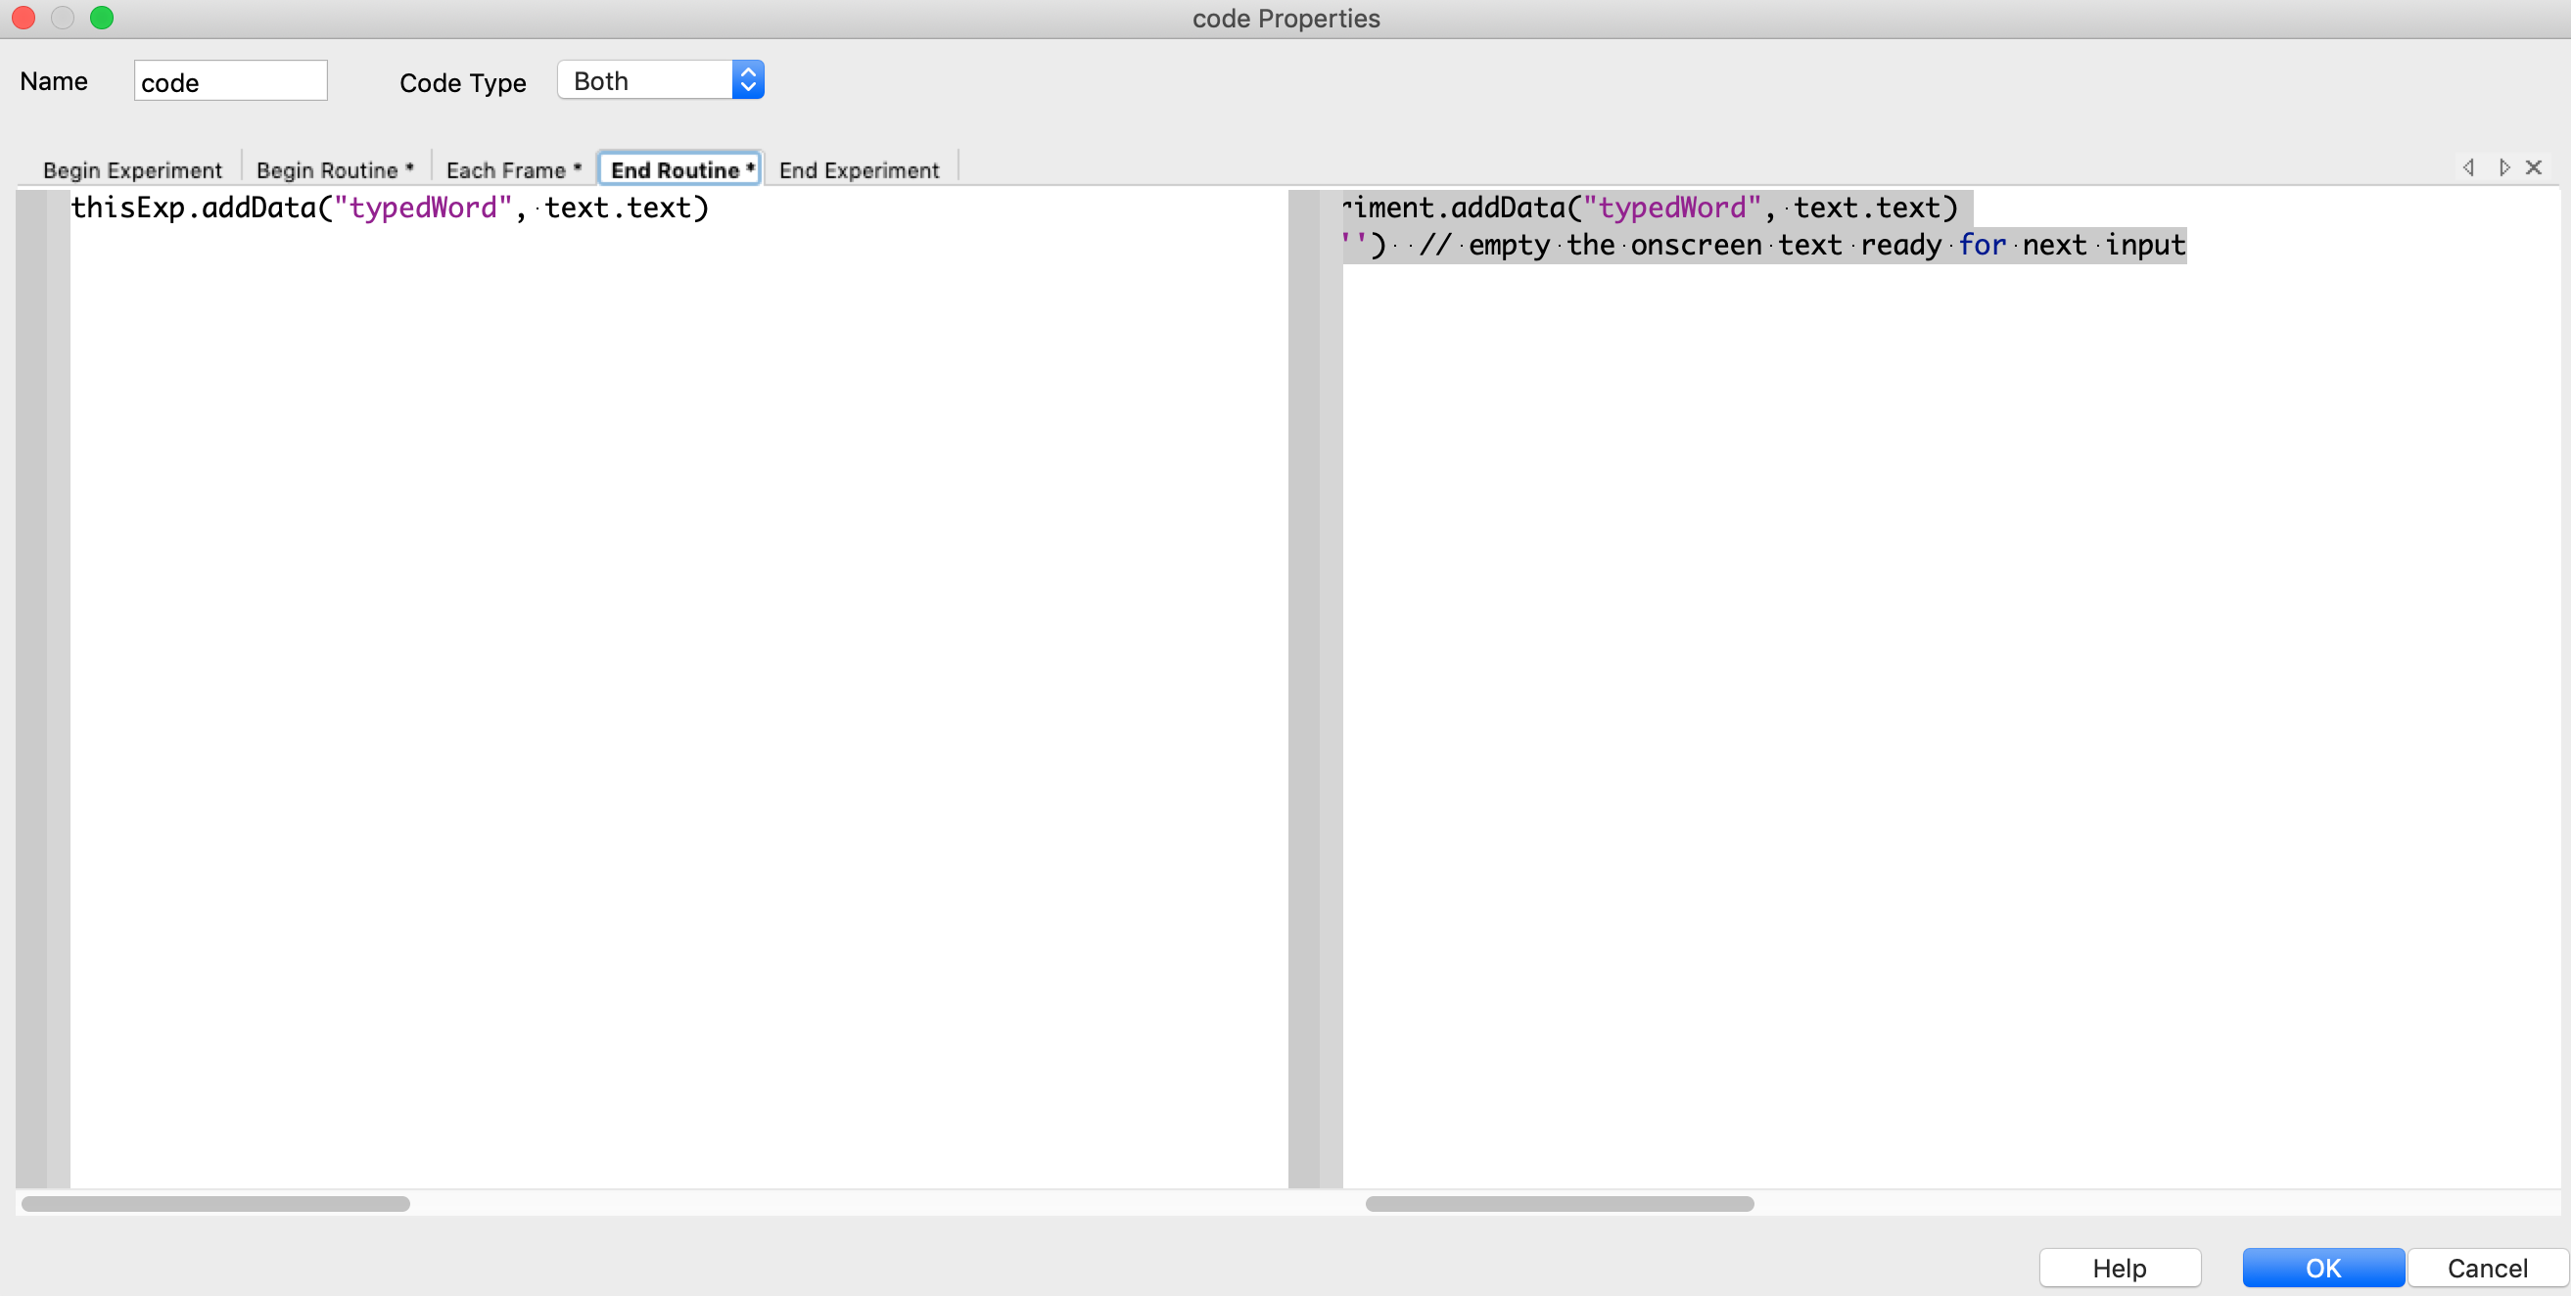Close the code Properties window with red button

pyautogui.click(x=23, y=18)
